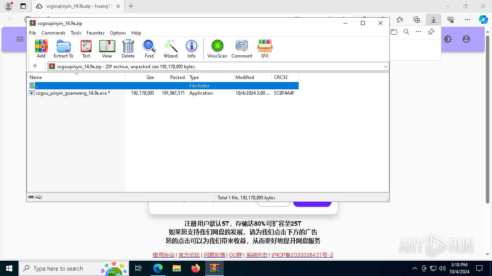Click the Extract To toolbar icon
Screen dimensions: 492x276
63,49
